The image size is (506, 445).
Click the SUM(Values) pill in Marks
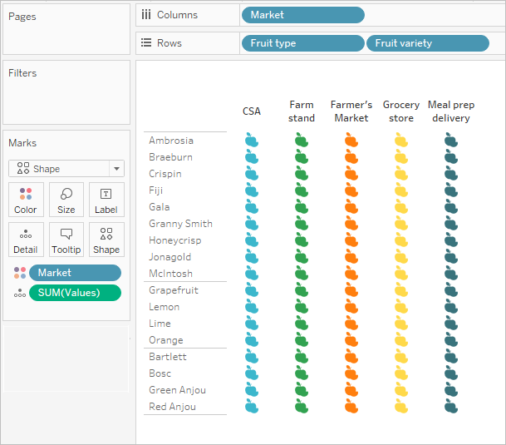pos(75,293)
